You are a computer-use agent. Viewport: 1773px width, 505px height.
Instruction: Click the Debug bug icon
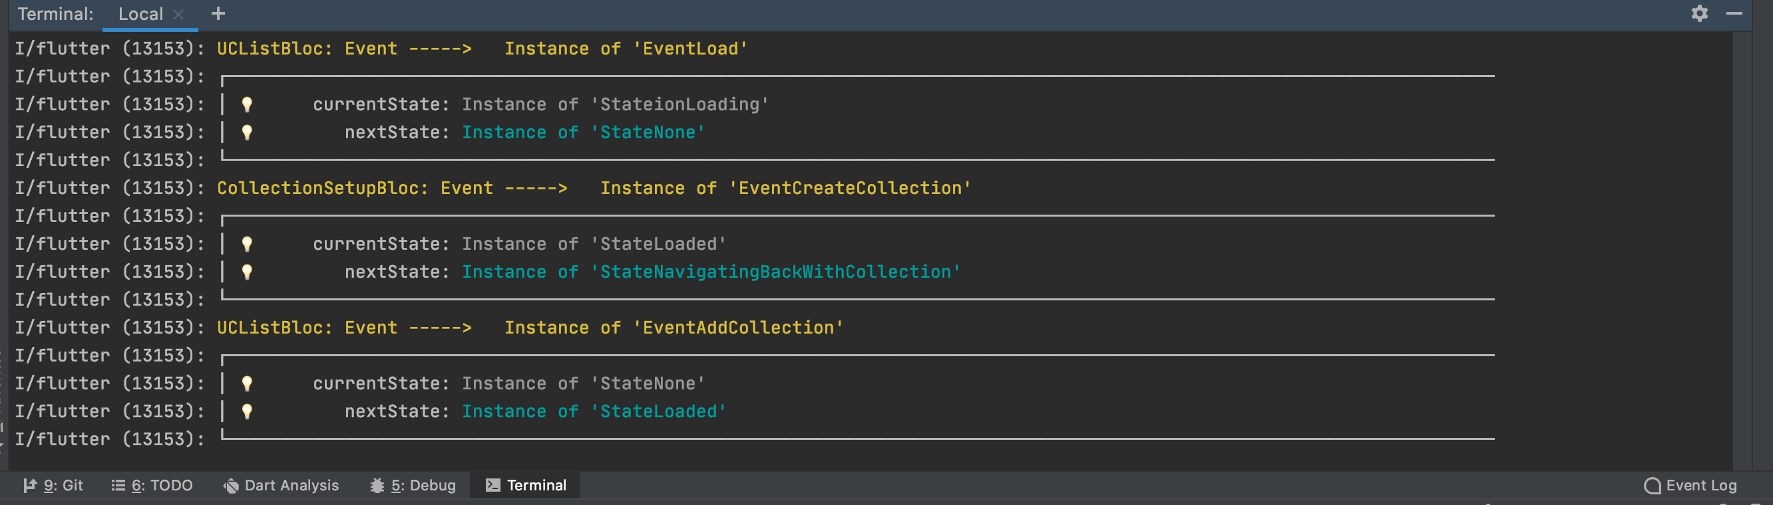377,486
